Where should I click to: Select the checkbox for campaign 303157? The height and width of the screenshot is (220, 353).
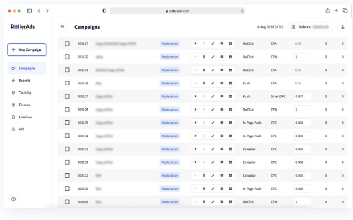point(67,44)
